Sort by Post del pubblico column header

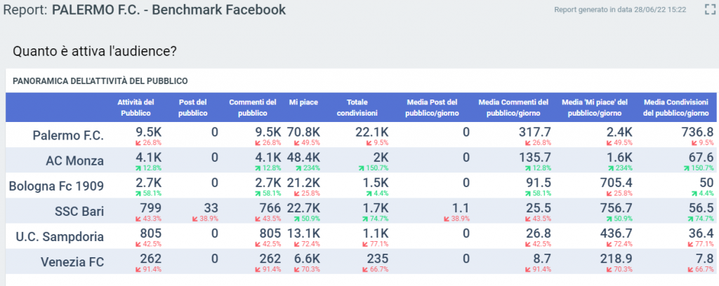click(x=192, y=107)
